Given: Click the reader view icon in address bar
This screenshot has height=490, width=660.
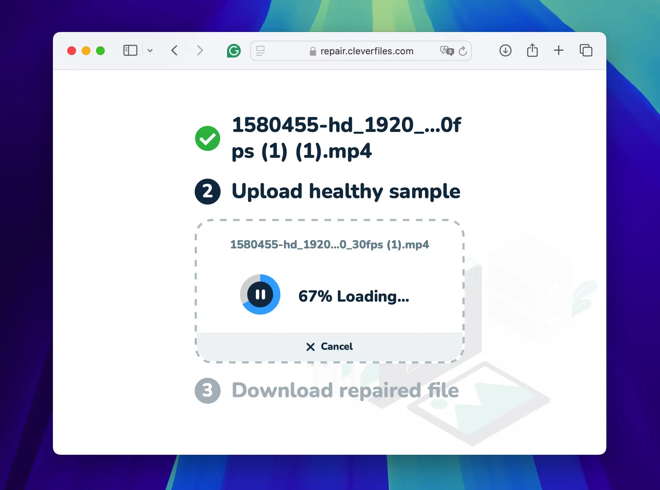Looking at the screenshot, I should (260, 51).
